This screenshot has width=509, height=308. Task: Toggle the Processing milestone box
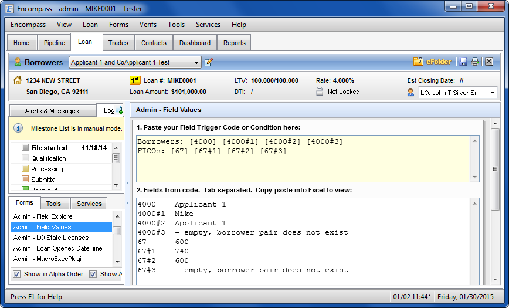coord(25,168)
